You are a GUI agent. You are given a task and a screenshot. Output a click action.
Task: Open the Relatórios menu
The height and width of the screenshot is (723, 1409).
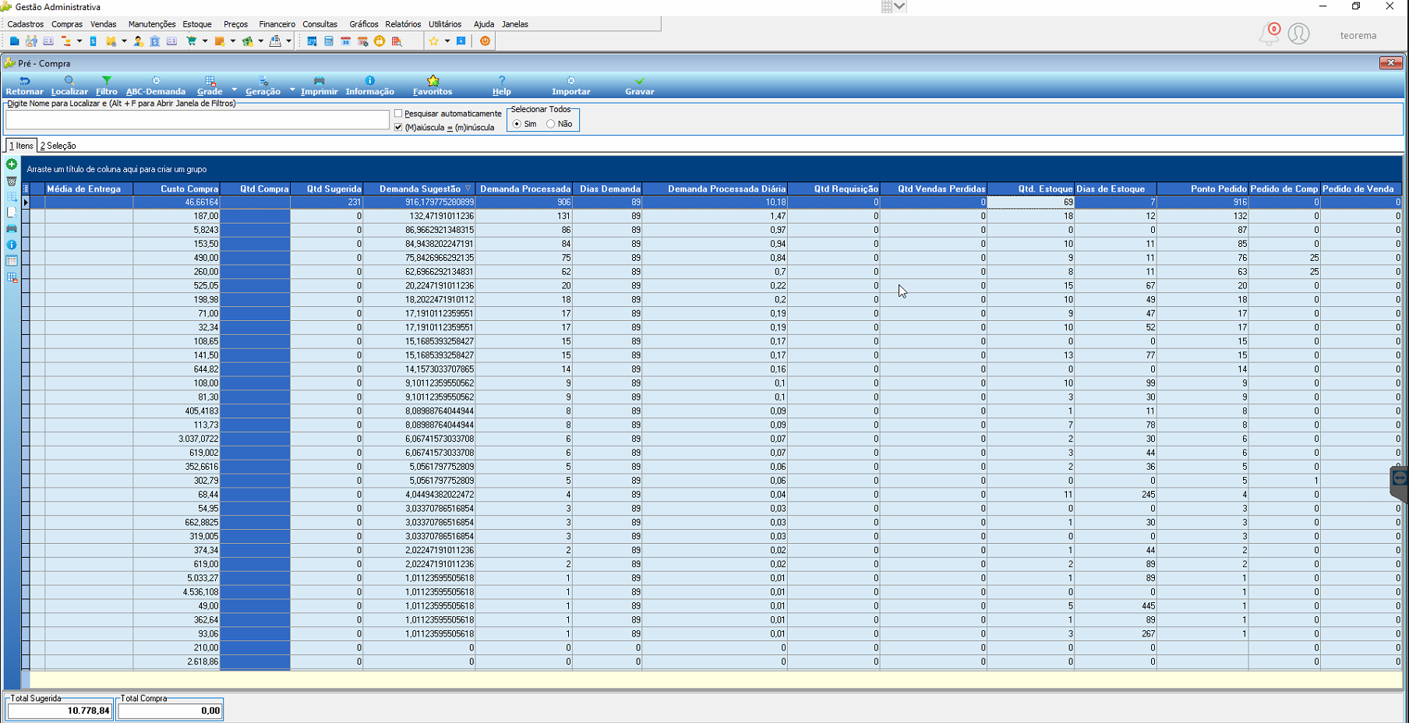(x=403, y=24)
